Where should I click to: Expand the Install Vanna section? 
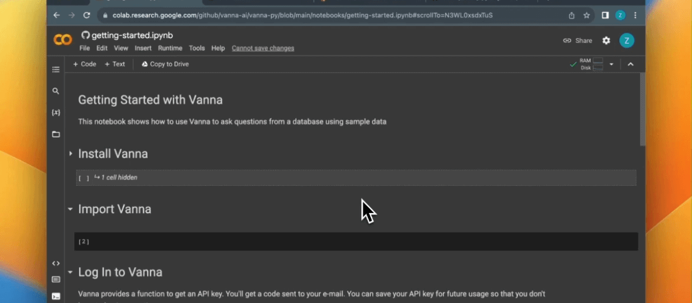pos(71,154)
